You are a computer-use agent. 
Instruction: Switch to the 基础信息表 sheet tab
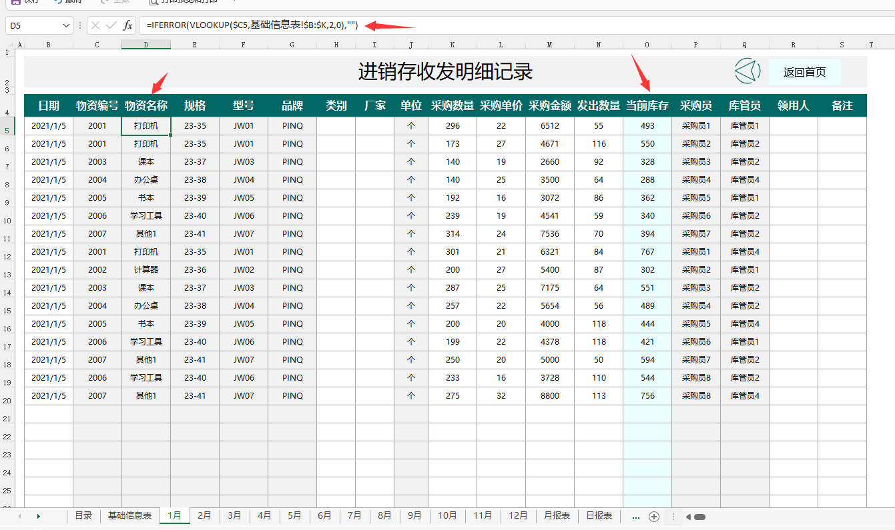129,515
